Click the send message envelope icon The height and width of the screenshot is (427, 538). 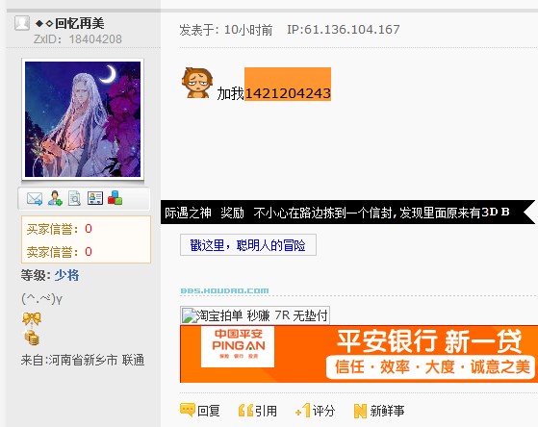[35, 198]
